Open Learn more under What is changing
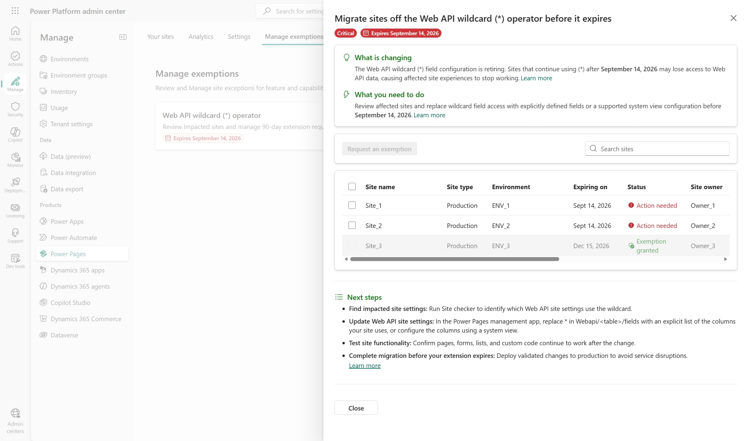Viewport: 748px width, 441px height. point(536,78)
